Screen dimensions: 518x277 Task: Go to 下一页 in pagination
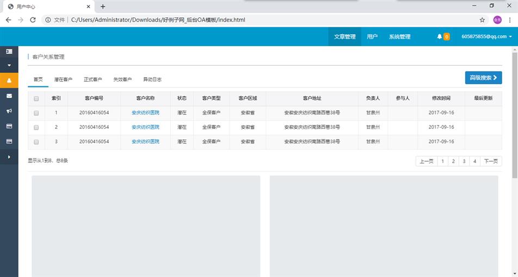tap(491, 161)
